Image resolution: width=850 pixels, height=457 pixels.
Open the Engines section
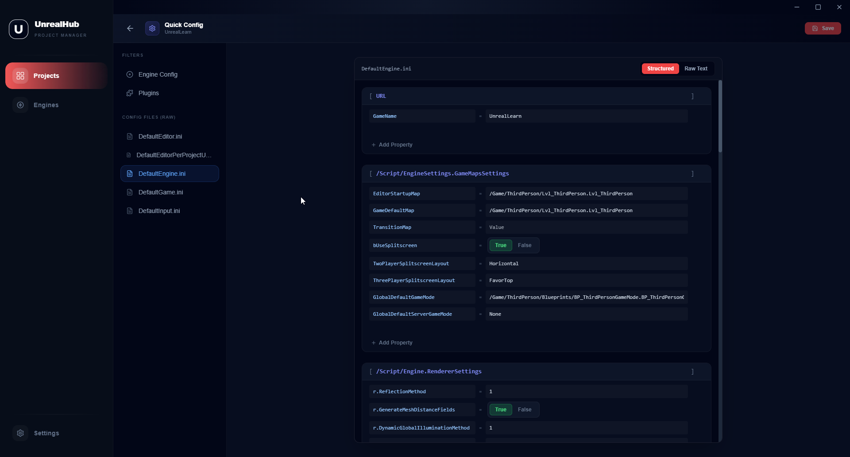click(56, 105)
